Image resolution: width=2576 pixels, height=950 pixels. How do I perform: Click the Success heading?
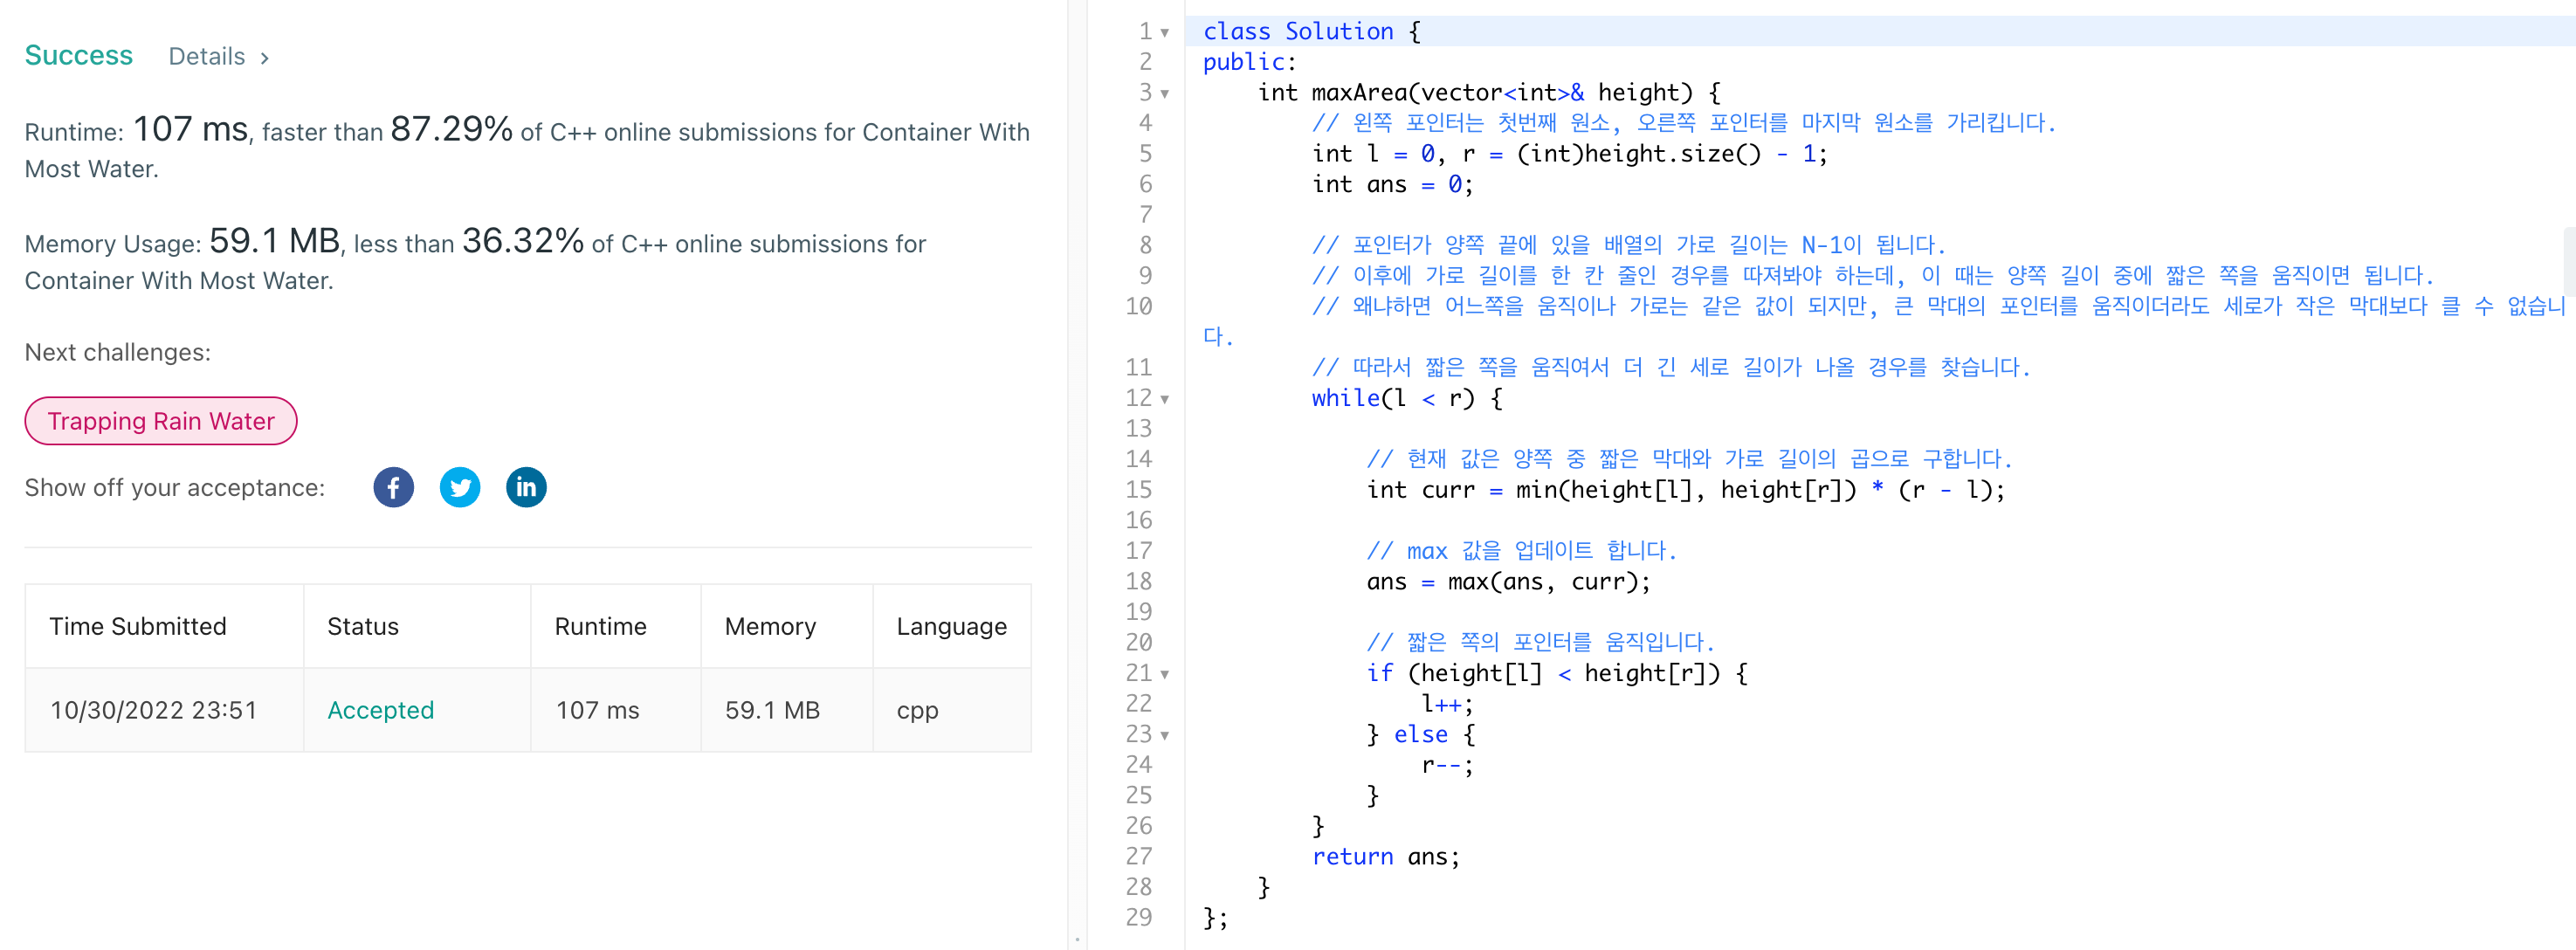pos(78,55)
